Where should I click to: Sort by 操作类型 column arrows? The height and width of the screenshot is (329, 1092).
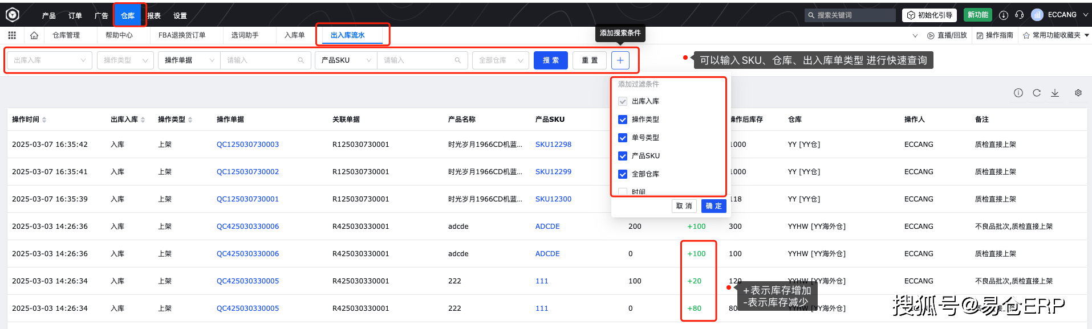coord(190,120)
